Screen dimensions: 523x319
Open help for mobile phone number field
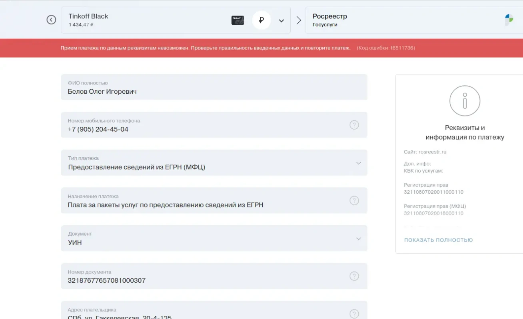click(354, 125)
